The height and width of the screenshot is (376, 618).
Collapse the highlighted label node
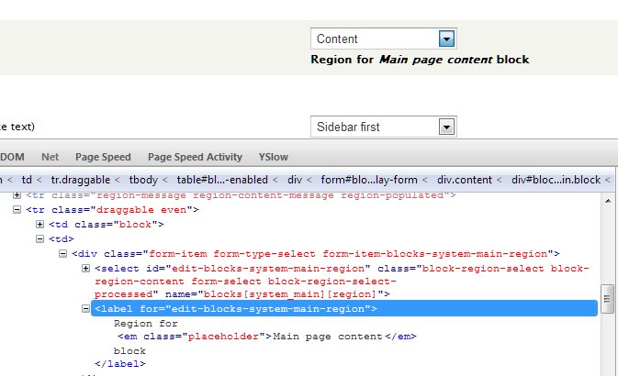[85, 309]
